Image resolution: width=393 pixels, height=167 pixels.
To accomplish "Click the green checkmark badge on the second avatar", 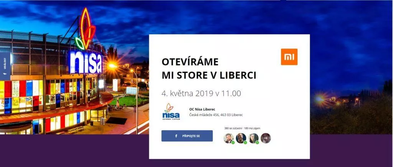I will [x=245, y=142].
